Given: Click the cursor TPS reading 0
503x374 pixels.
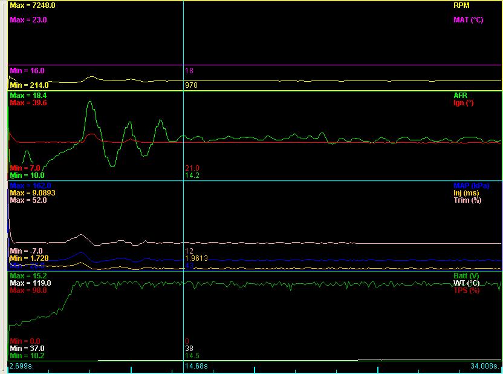Looking at the screenshot, I should tap(187, 341).
